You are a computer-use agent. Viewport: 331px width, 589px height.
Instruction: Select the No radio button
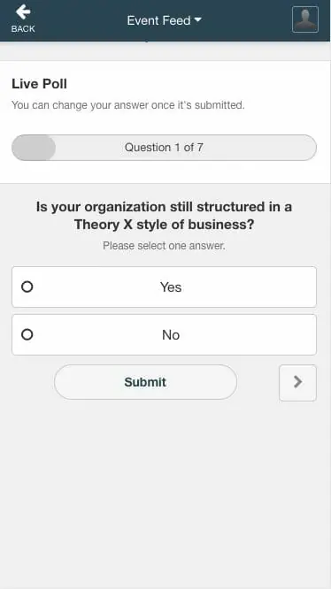click(x=27, y=334)
